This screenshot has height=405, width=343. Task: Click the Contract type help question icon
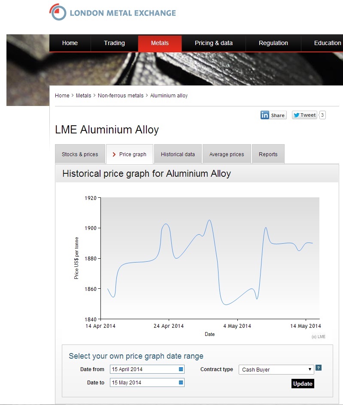point(319,368)
